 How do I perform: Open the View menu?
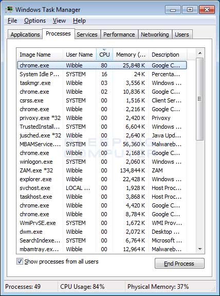(x=59, y=21)
